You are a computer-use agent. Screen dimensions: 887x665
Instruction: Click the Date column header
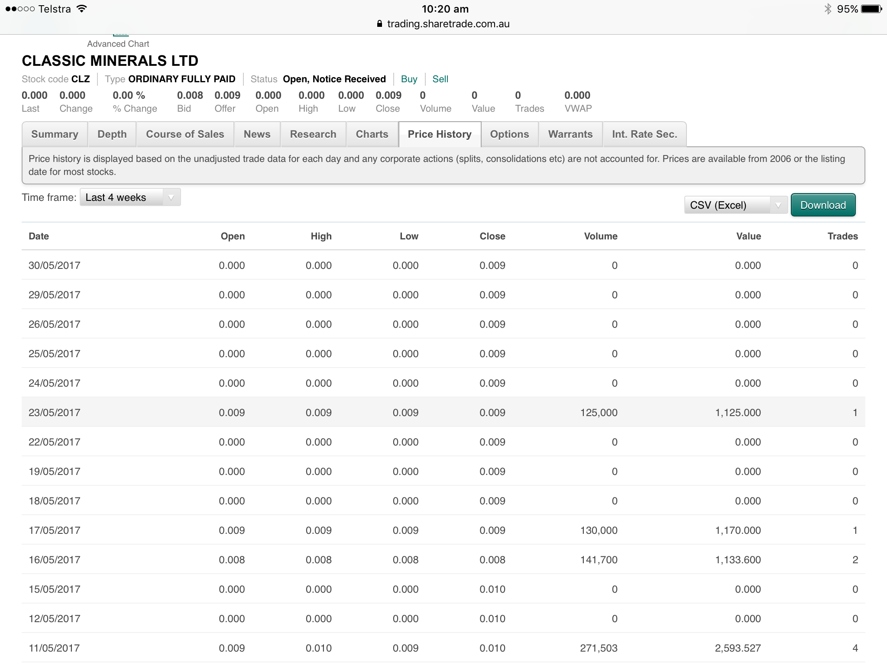pos(39,236)
